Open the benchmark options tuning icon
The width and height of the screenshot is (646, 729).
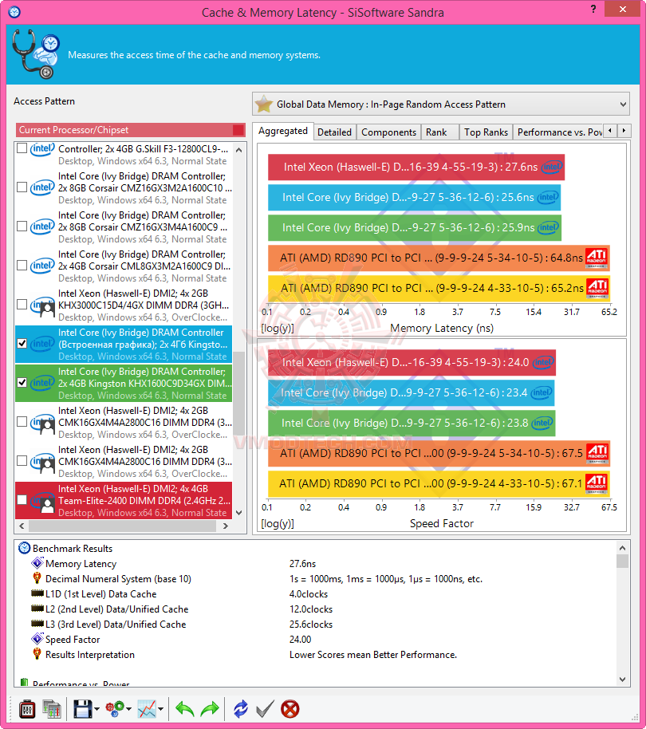click(x=27, y=710)
